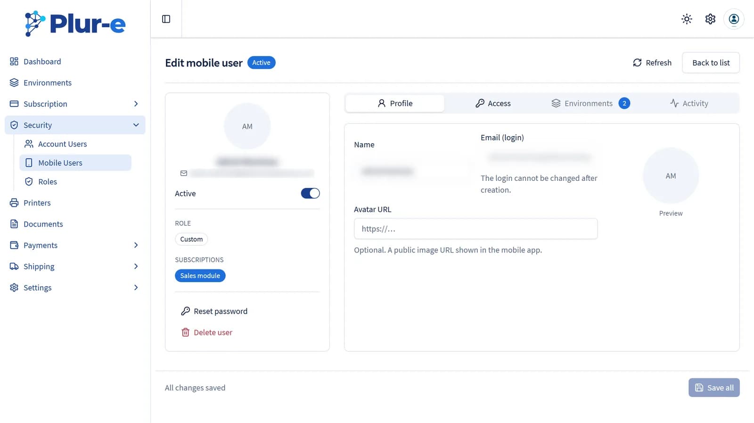This screenshot has width=754, height=423.
Task: Open the user account avatar menu
Action: pos(734,19)
